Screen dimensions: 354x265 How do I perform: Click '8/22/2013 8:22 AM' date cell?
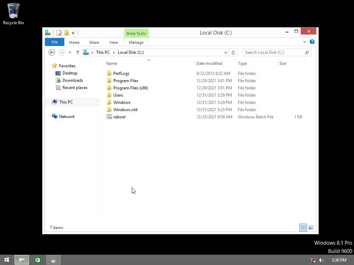click(x=213, y=73)
